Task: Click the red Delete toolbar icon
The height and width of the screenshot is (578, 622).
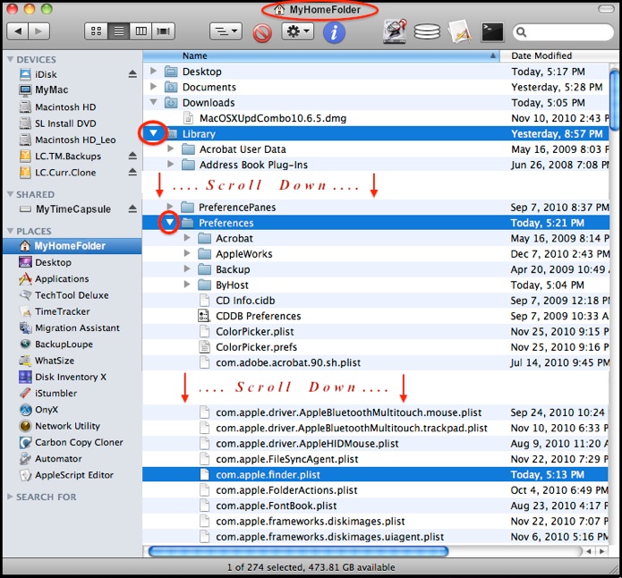Action: tap(262, 33)
